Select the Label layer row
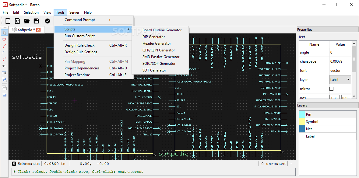The height and width of the screenshot is (178, 359). coord(328,136)
